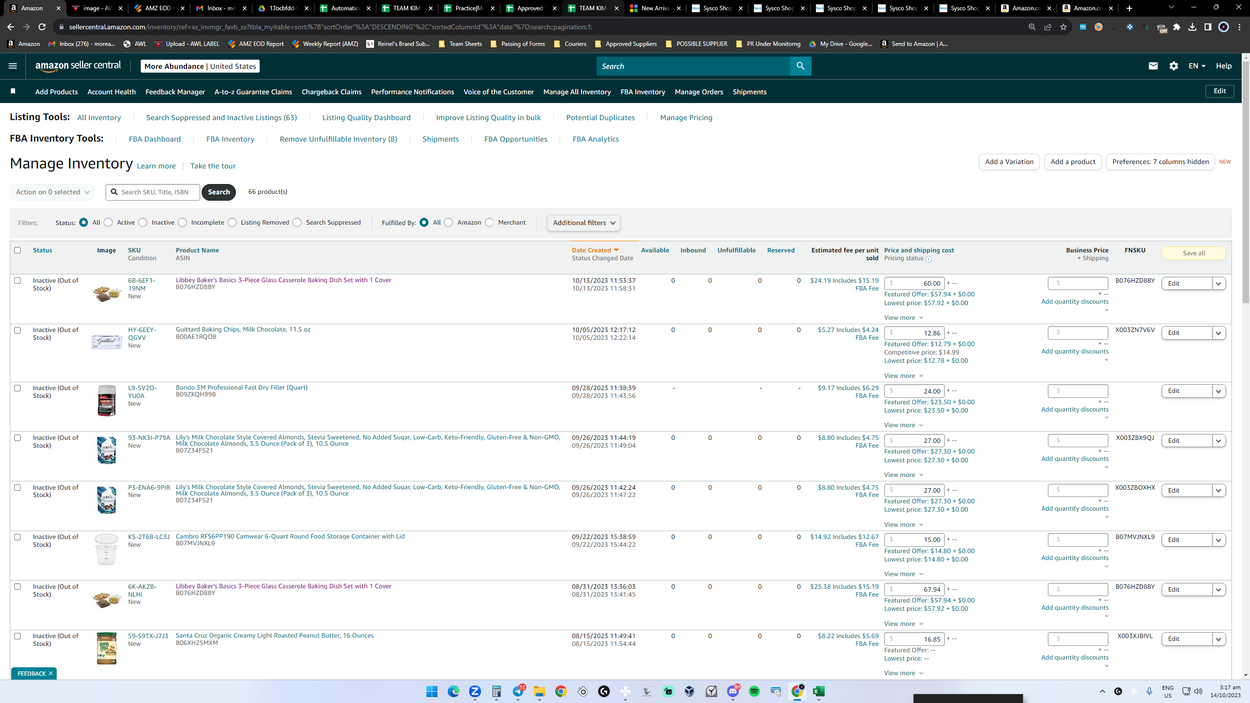Reload the page with the browser refresh icon
Screen dimensions: 1250x703
42,27
